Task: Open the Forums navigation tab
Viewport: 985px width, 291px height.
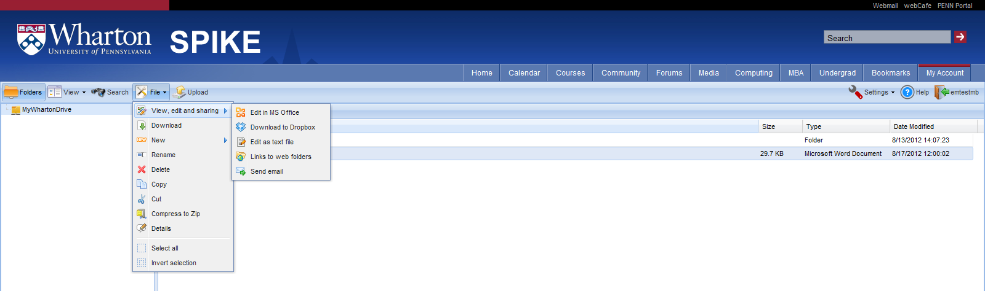Action: 669,72
